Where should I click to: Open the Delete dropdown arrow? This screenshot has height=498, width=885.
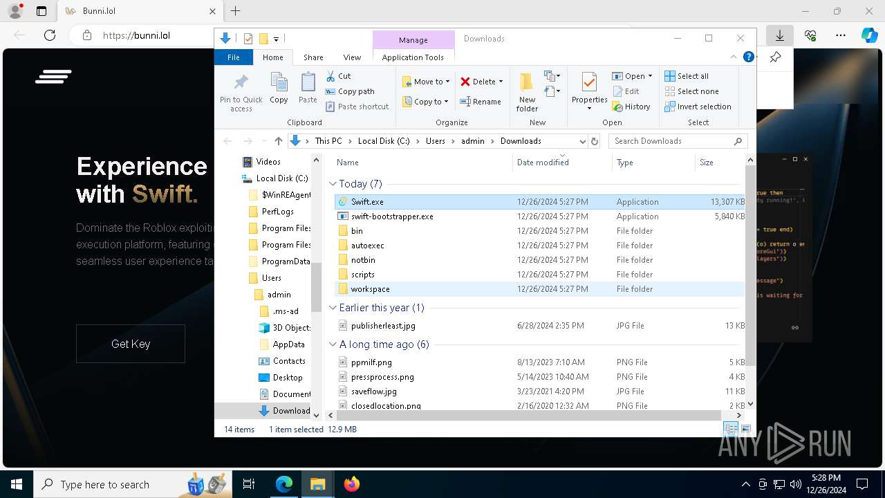coord(501,82)
